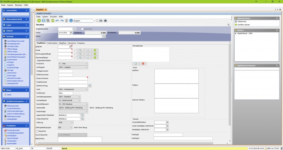Click the Delete trash can icon
283x150 pixels.
66,21
